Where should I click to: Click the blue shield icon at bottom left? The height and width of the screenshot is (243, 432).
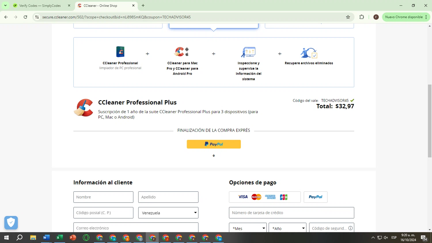(x=11, y=223)
